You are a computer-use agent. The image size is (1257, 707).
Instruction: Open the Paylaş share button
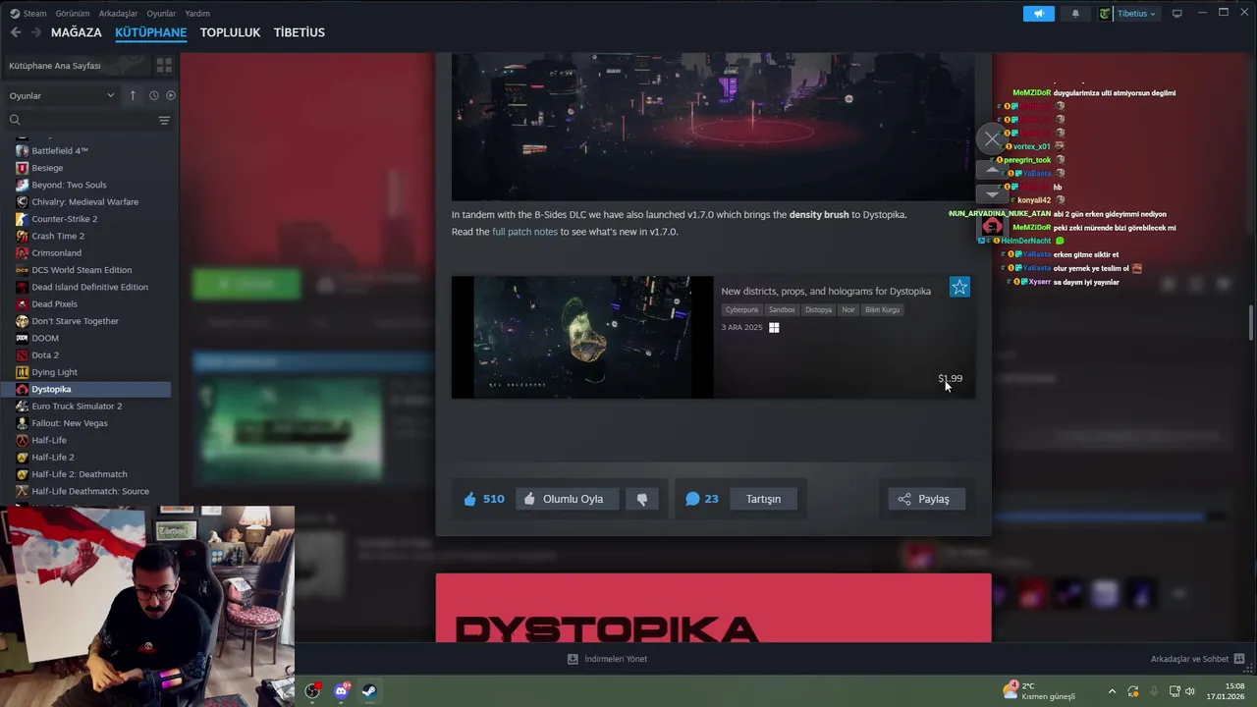(926, 499)
